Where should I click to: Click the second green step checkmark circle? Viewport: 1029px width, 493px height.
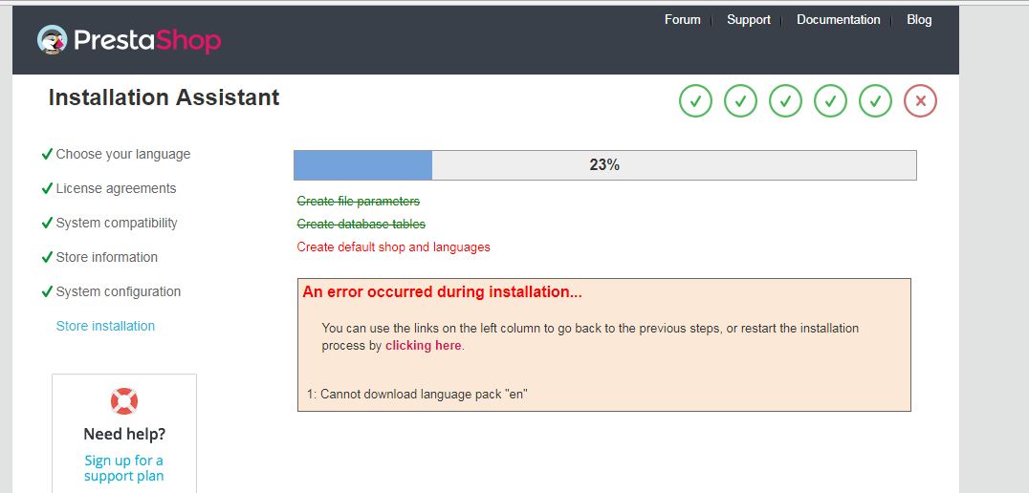click(x=741, y=101)
